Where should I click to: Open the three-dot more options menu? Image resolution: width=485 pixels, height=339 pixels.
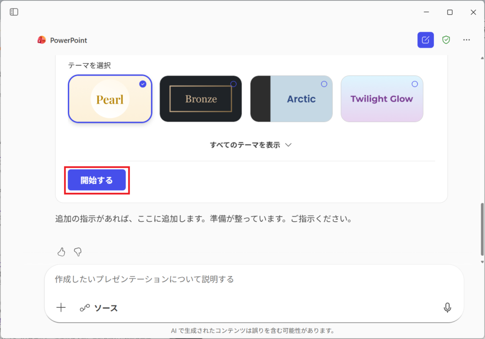pos(467,40)
